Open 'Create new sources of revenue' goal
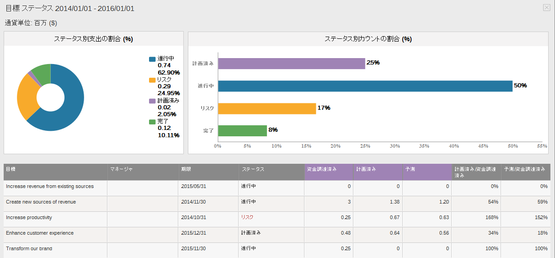Screen dimensions: 555x258 [x=41, y=202]
